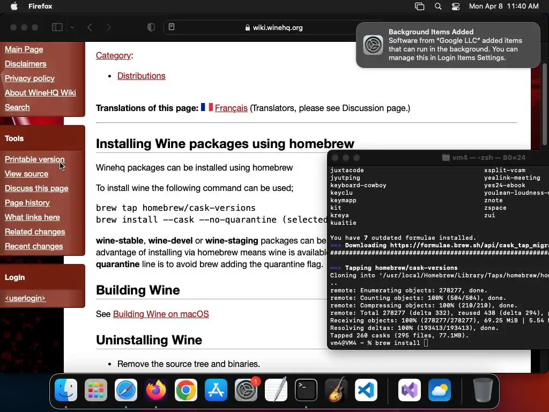Open Discuss this page link
Image resolution: width=549 pixels, height=412 pixels.
[x=36, y=188]
